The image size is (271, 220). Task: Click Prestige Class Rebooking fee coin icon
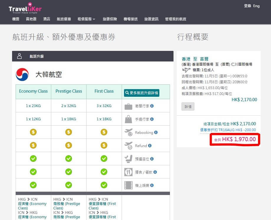(x=69, y=132)
